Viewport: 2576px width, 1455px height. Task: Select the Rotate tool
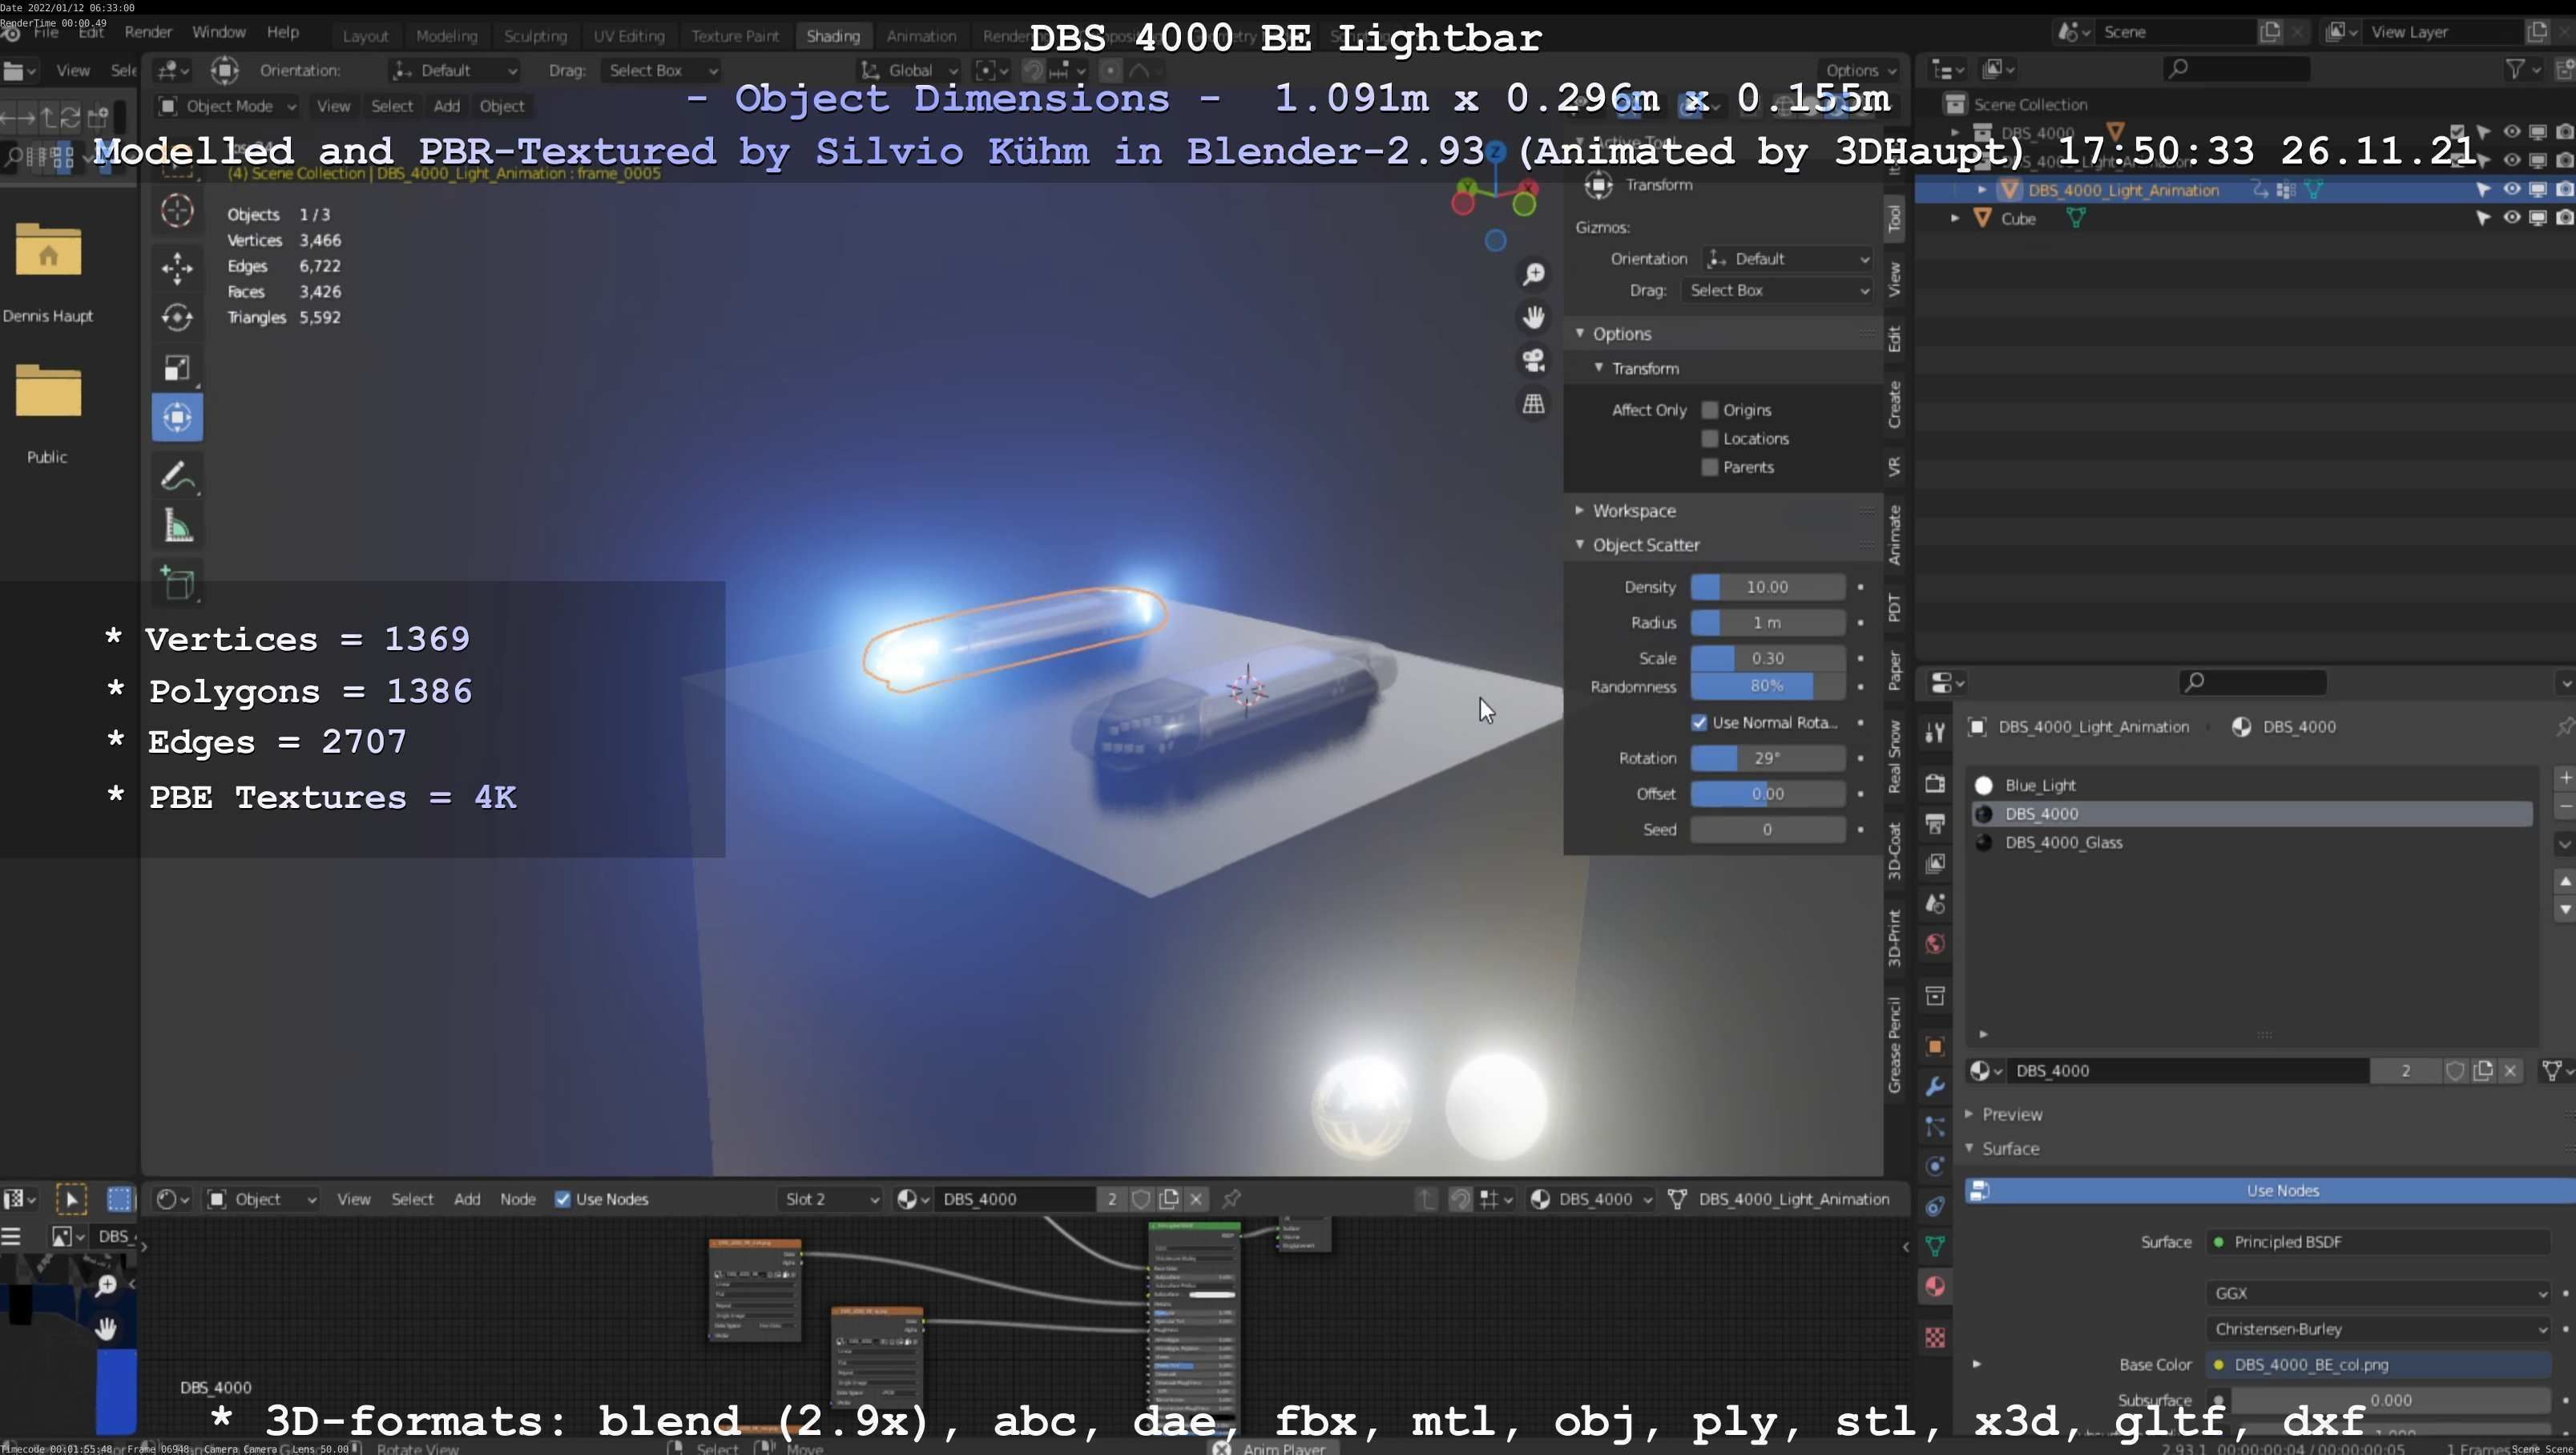pyautogui.click(x=177, y=317)
